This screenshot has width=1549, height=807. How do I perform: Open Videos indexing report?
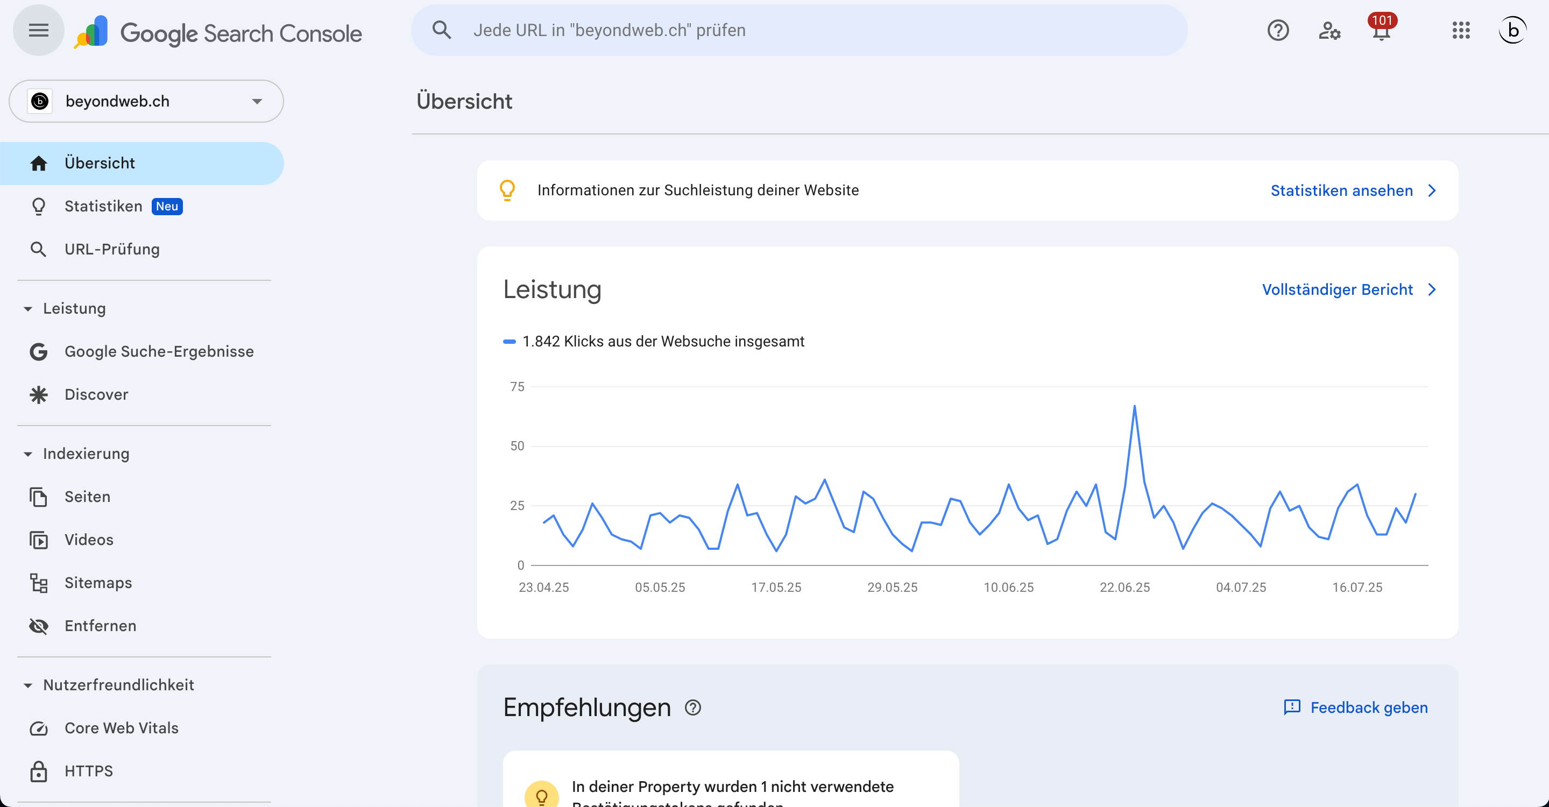point(142,540)
